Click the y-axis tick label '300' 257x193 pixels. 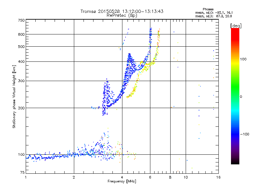pyautogui.click(x=21, y=81)
